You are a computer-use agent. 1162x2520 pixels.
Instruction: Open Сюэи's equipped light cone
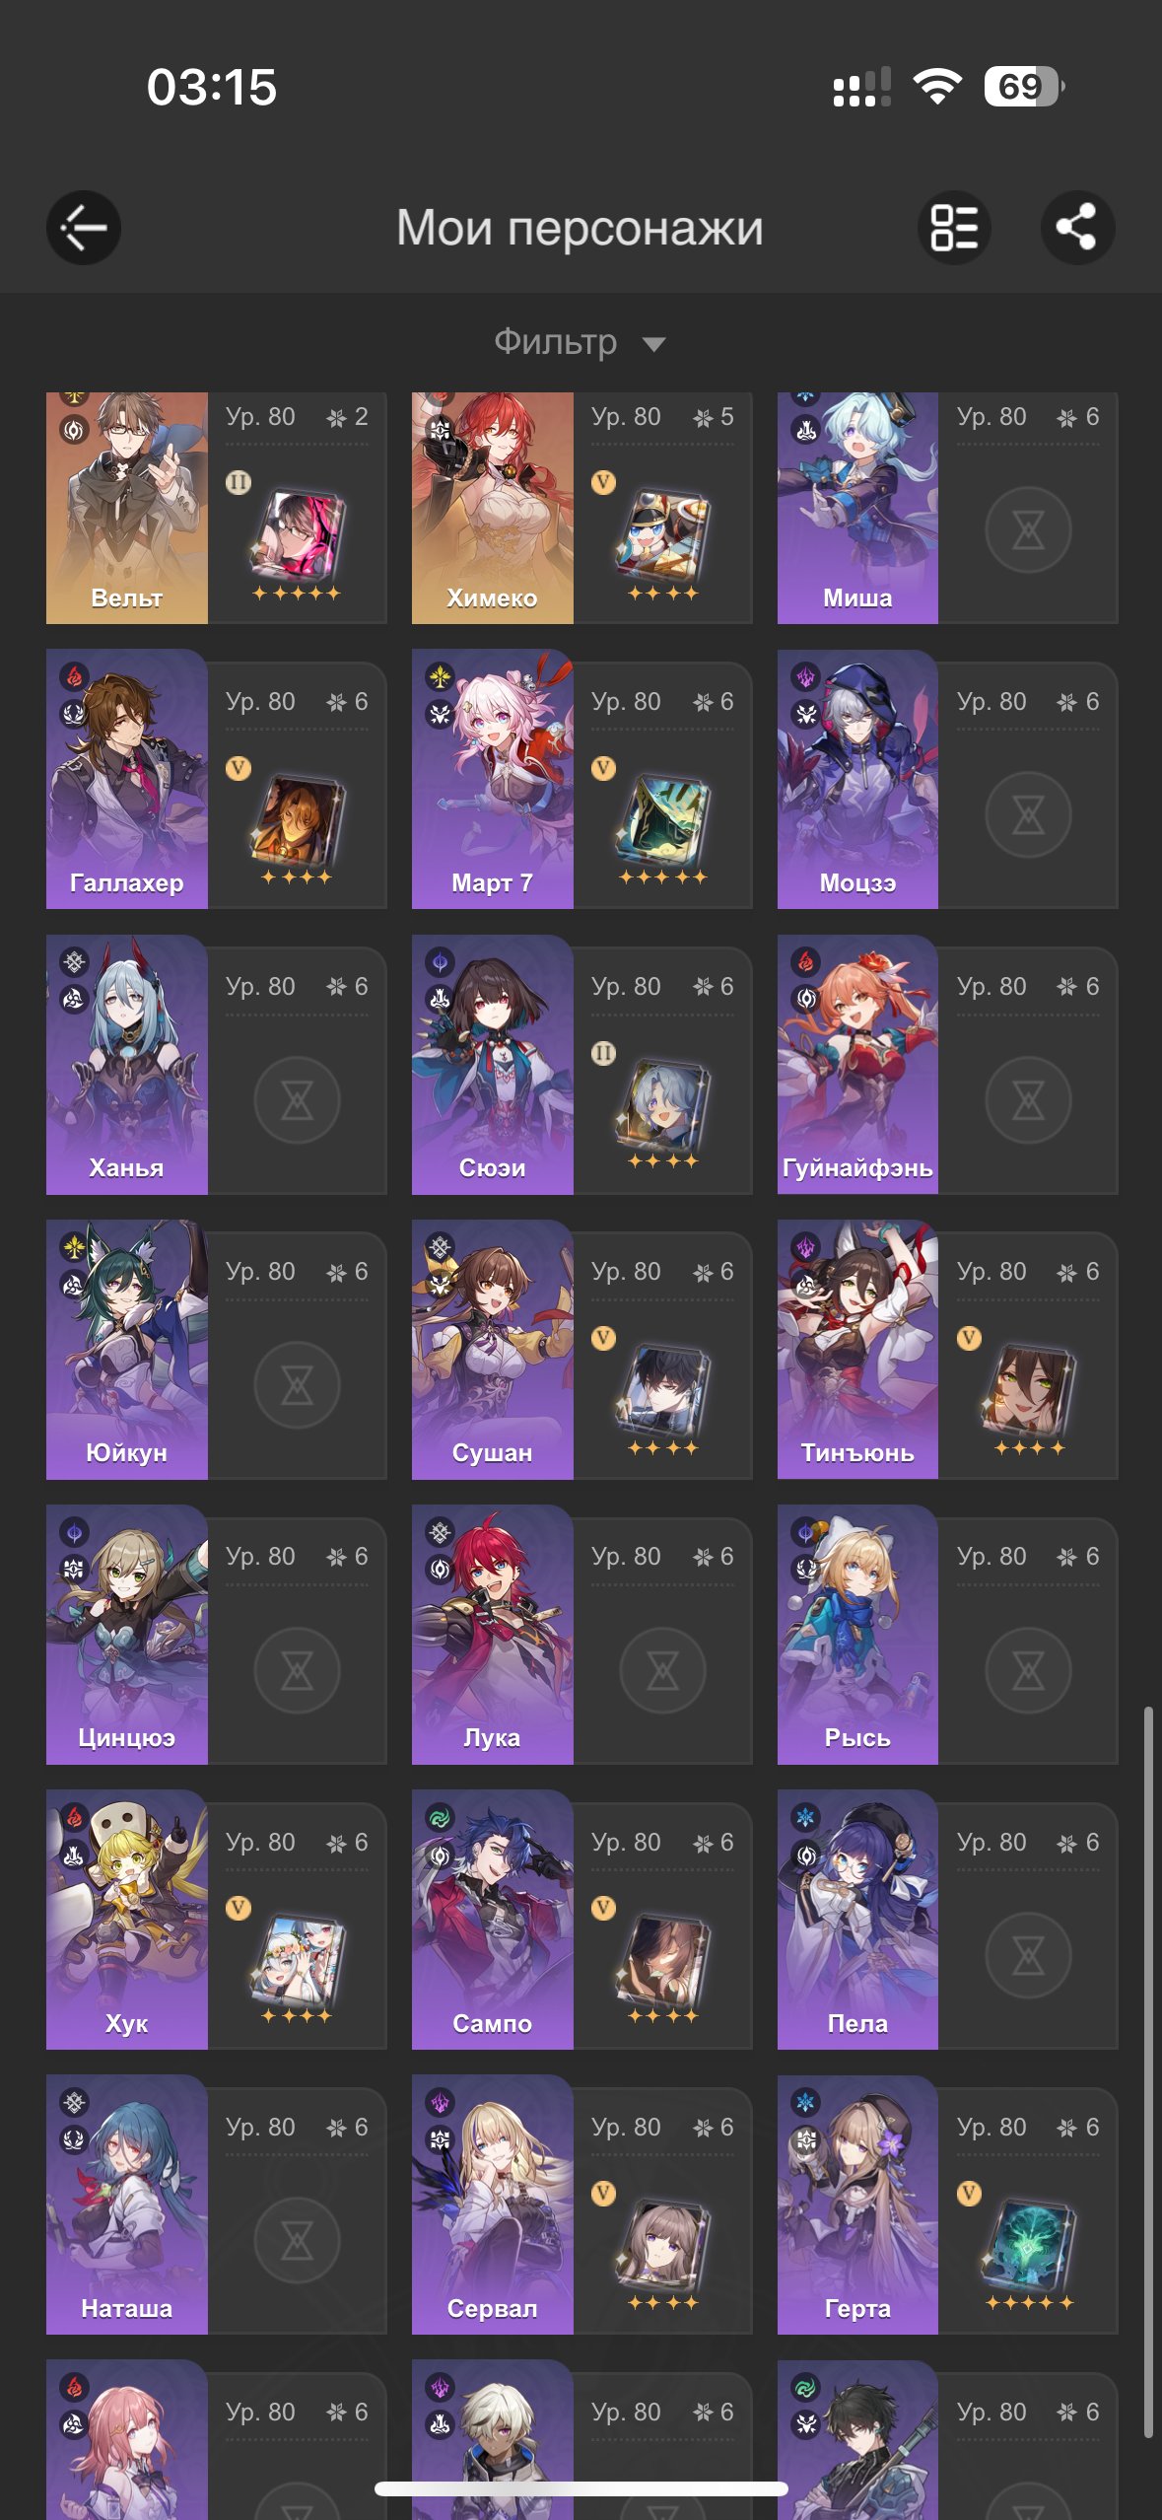click(x=663, y=1105)
